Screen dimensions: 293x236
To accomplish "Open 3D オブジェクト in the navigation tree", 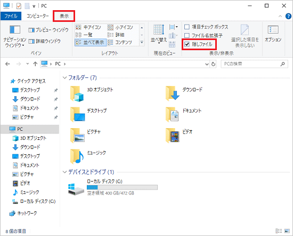I will click(29, 138).
